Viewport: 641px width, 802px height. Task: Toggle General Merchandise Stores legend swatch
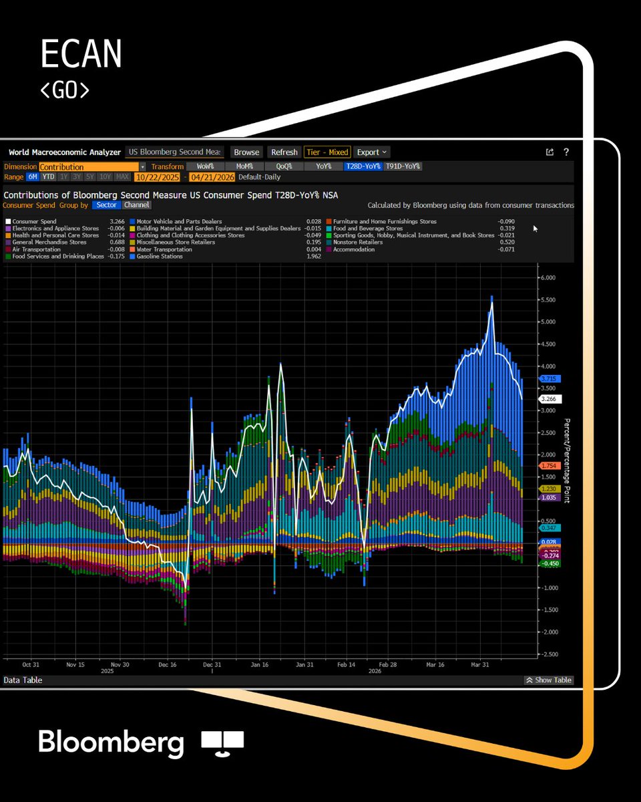point(7,243)
